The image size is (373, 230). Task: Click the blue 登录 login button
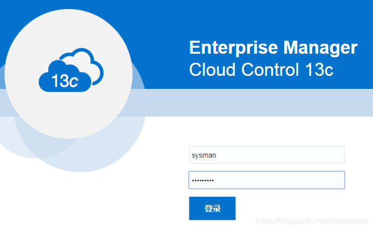click(212, 208)
